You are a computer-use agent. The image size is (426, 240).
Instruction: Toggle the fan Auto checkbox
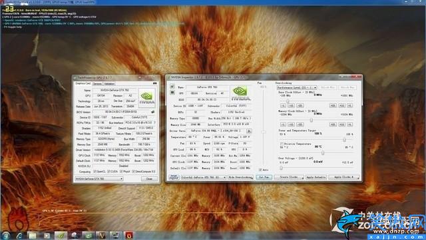tap(260, 170)
